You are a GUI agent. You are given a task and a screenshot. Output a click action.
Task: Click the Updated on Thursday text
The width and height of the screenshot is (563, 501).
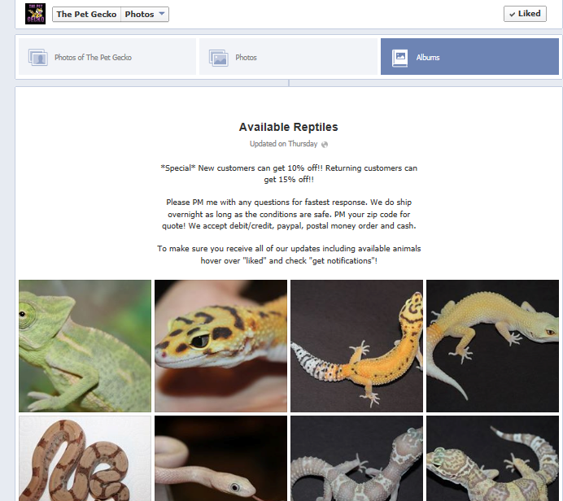point(284,144)
